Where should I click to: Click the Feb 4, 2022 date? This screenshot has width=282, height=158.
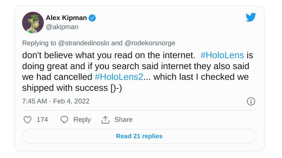point(71,101)
